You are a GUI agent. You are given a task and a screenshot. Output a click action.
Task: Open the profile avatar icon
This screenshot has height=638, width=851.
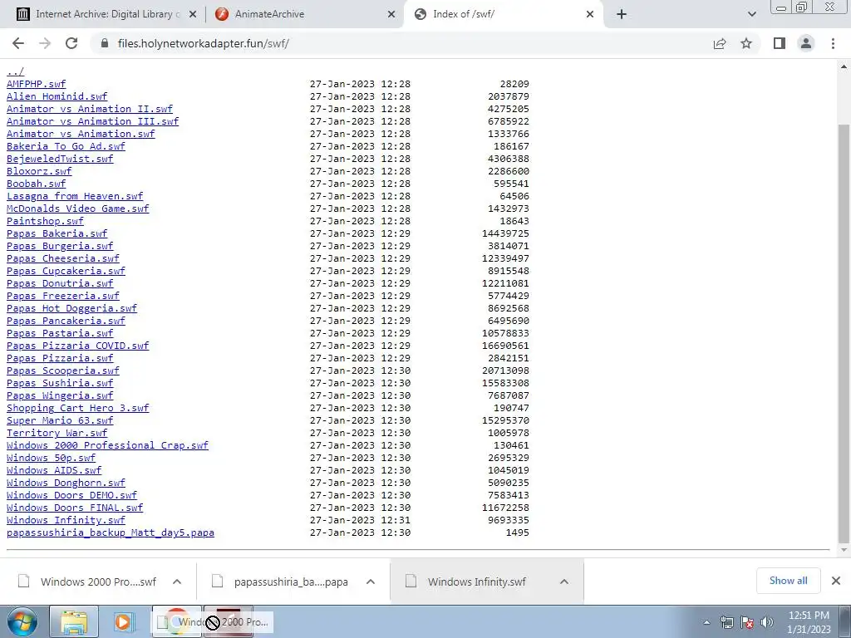[x=806, y=43]
